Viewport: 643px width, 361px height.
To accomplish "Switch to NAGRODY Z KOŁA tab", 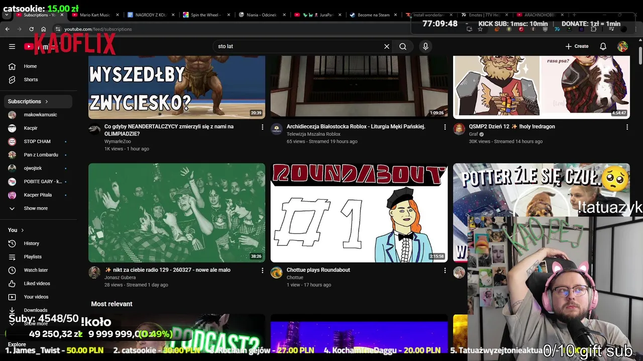I will tap(151, 15).
